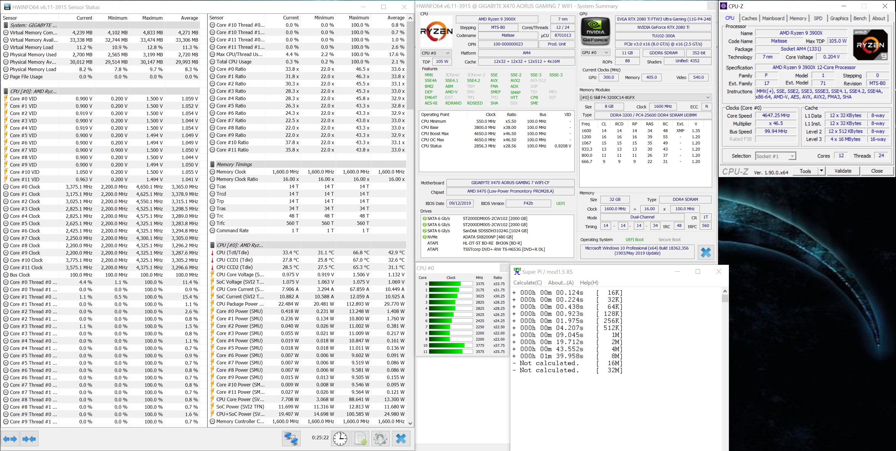Click the sensor list scroll down arrow
This screenshot has width=896, height=451.
coord(410,423)
